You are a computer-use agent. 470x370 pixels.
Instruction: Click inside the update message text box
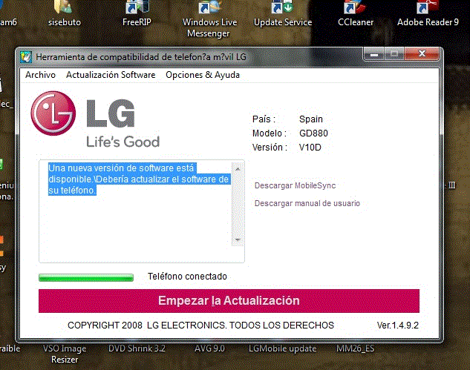tap(142, 211)
